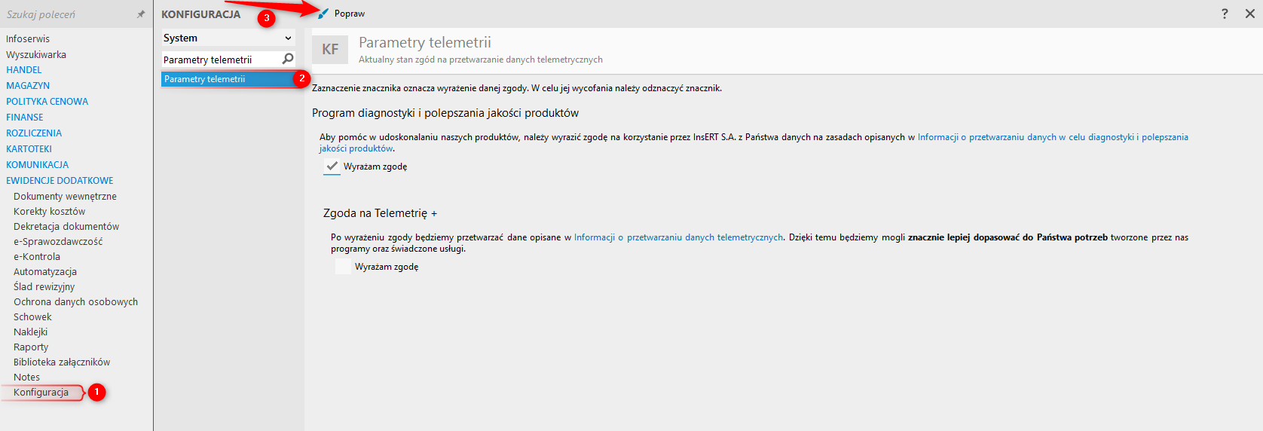
Task: Enable Telemetria+ consent checkbox
Action: coord(343,267)
